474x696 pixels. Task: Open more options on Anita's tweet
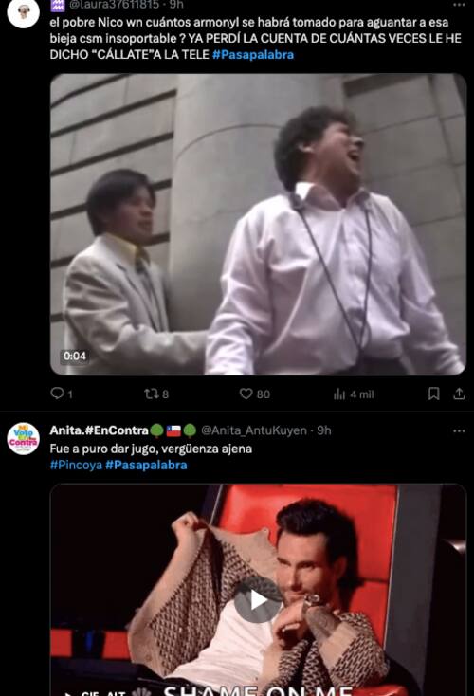(459, 430)
